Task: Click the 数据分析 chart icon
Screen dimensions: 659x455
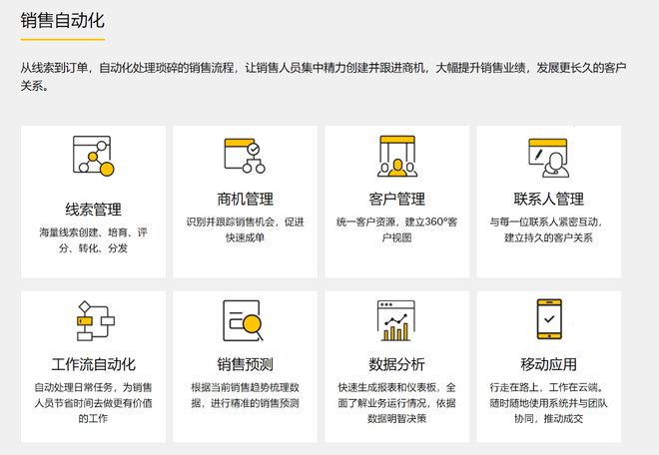Action: coord(396,320)
